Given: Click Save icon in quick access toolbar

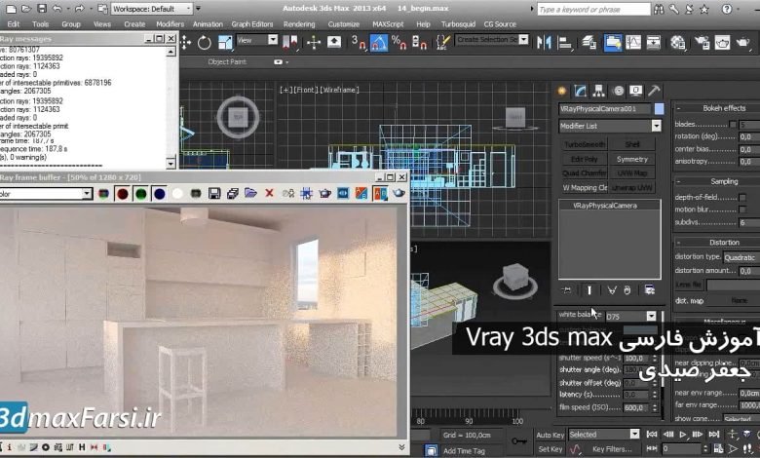Looking at the screenshot, I should (x=42, y=8).
